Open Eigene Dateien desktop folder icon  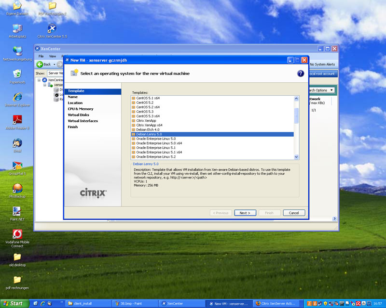[x=17, y=5]
